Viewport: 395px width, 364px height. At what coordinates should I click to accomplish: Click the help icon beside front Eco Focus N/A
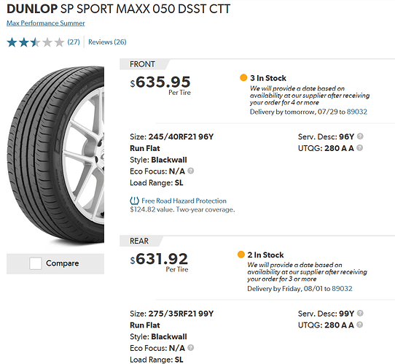[191, 171]
